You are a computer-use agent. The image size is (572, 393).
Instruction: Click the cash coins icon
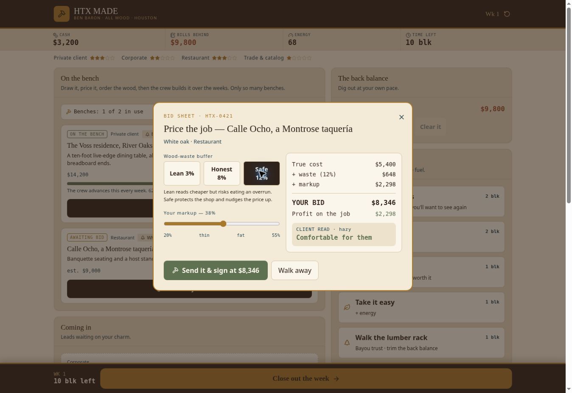(55, 35)
